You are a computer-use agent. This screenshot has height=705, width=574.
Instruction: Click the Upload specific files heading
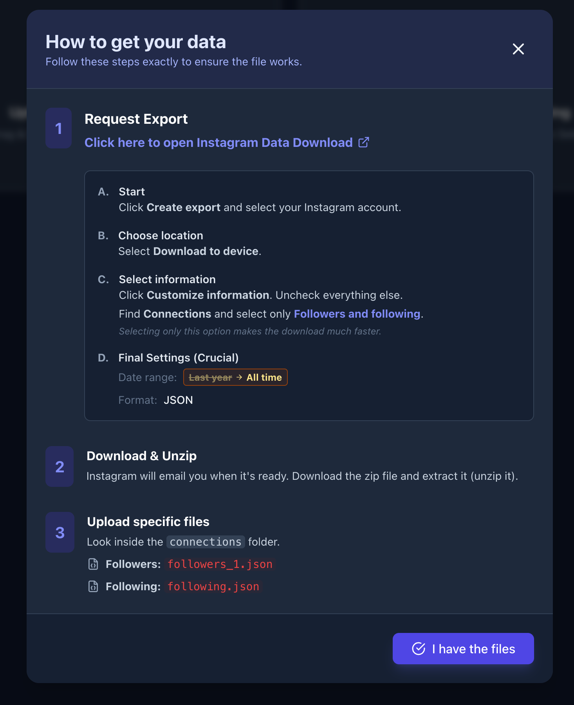148,522
